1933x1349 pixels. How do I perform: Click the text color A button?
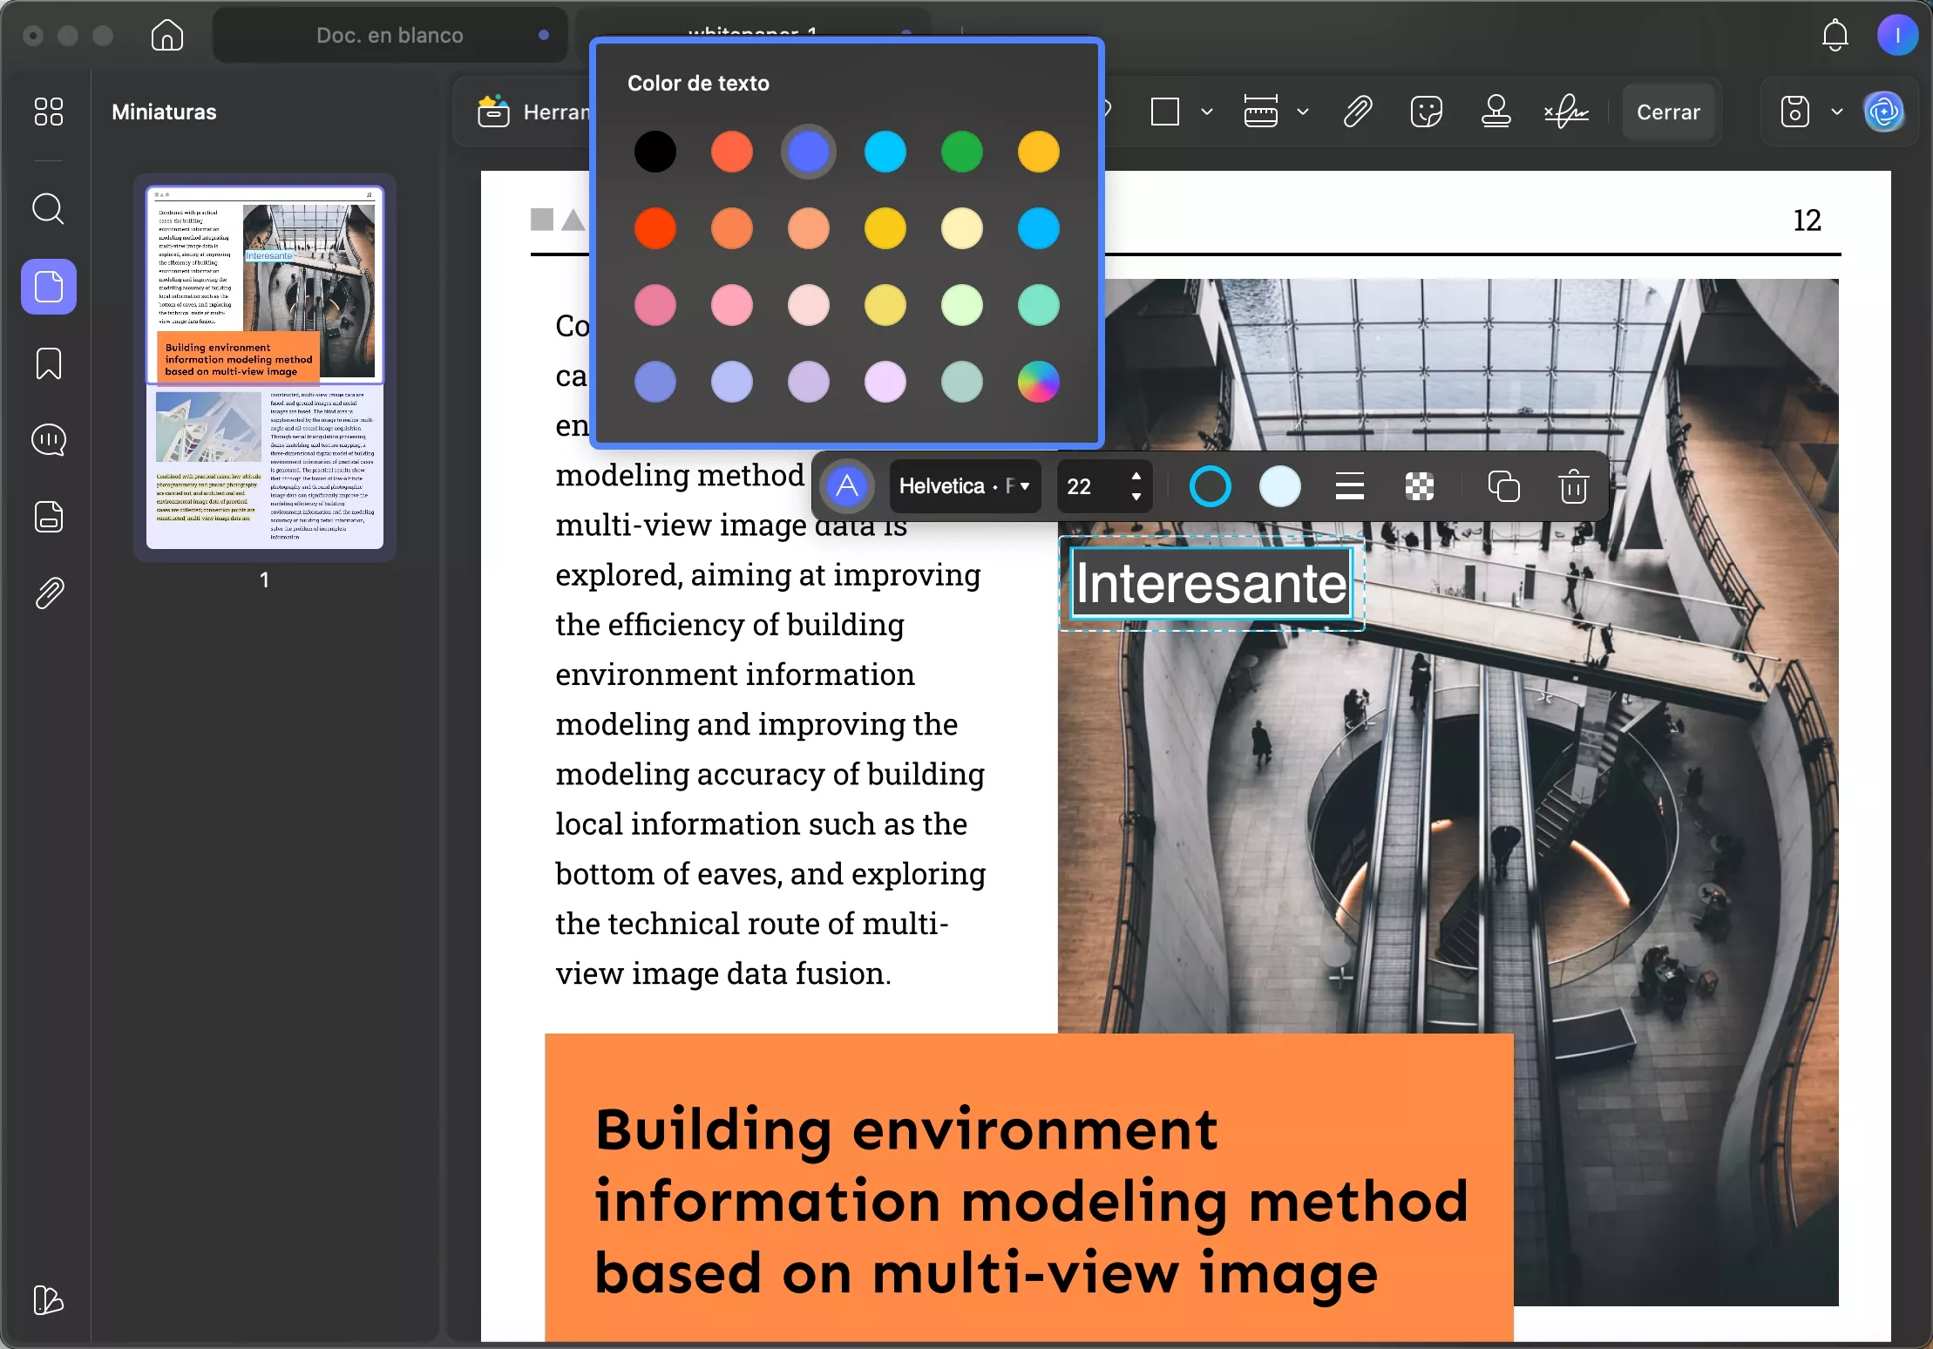(x=847, y=486)
